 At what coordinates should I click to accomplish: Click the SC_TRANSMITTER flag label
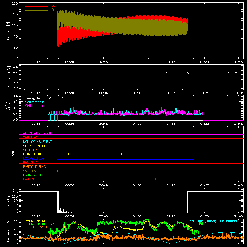tap(36, 150)
